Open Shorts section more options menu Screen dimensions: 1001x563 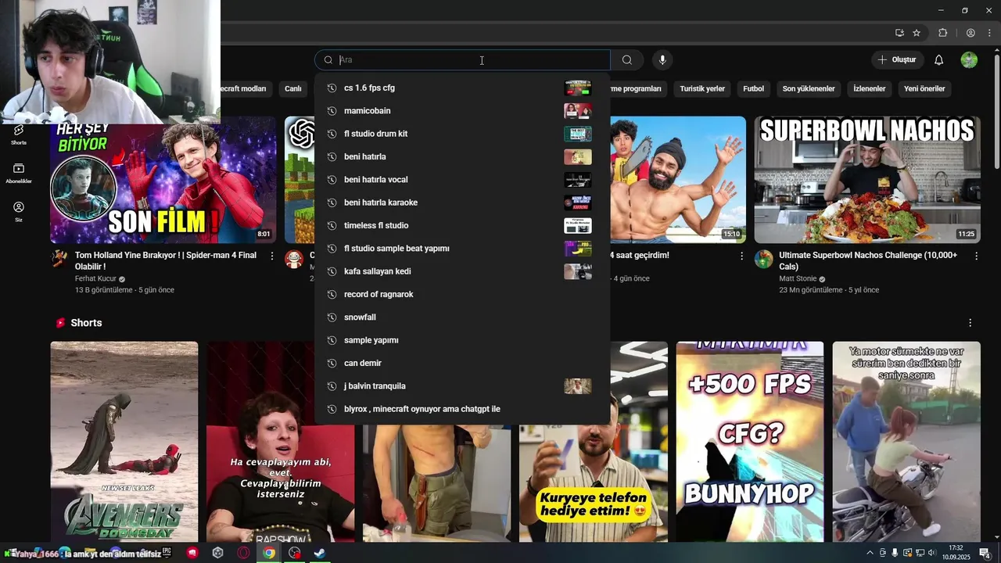point(971,323)
